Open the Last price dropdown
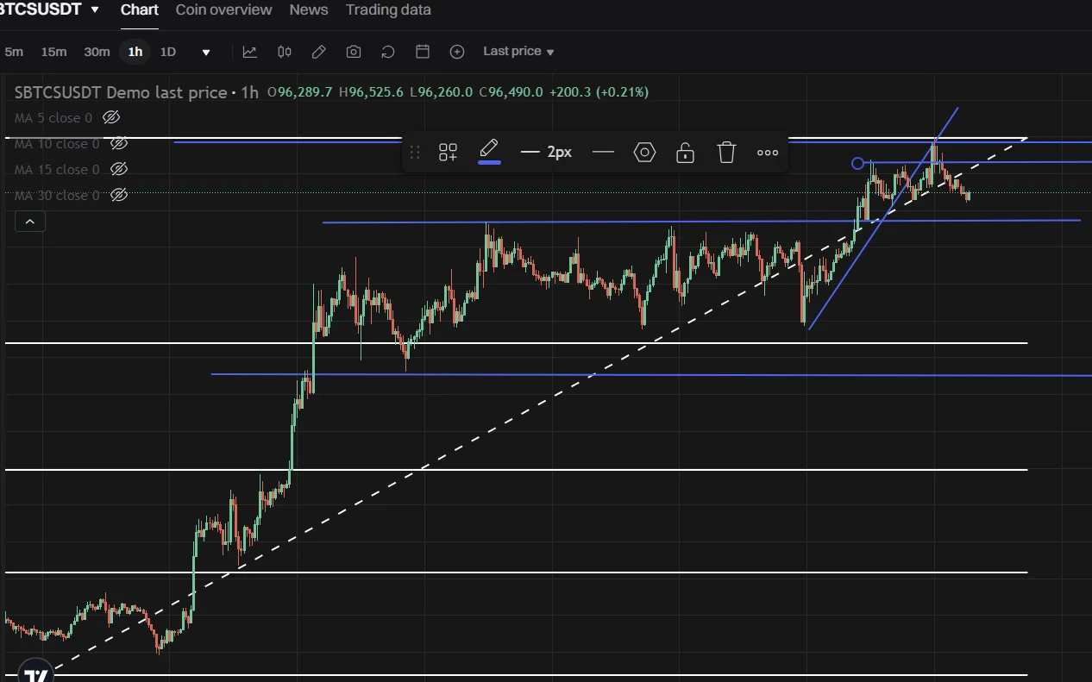The height and width of the screenshot is (682, 1092). point(518,52)
